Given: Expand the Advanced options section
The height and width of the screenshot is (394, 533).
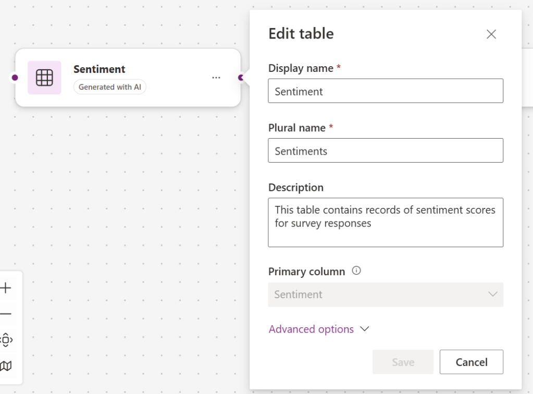Looking at the screenshot, I should click(311, 329).
